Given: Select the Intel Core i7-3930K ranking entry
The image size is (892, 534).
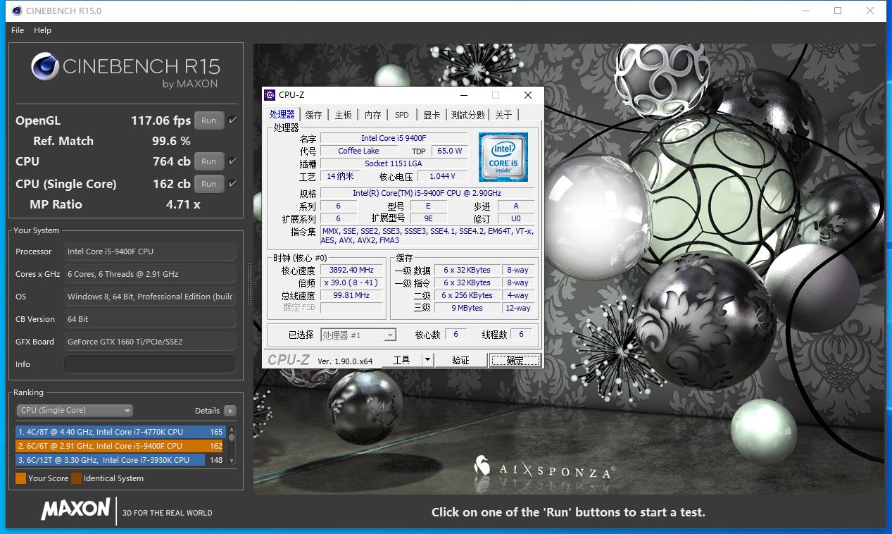Looking at the screenshot, I should point(119,460).
